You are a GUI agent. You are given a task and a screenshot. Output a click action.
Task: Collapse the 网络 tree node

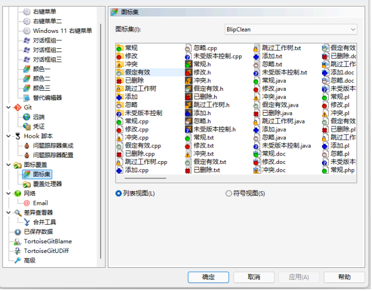[x=9, y=194]
